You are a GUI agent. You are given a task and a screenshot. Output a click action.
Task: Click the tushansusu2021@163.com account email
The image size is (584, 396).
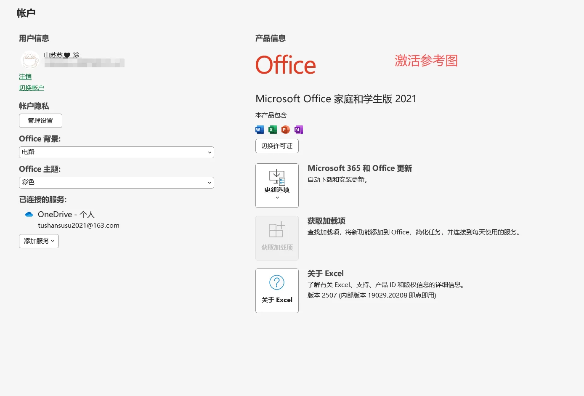click(79, 225)
